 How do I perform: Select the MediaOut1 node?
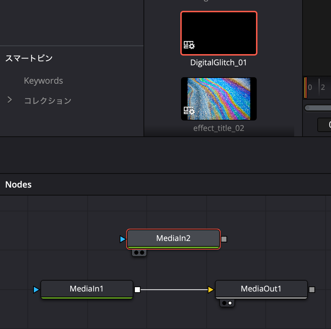[261, 289]
